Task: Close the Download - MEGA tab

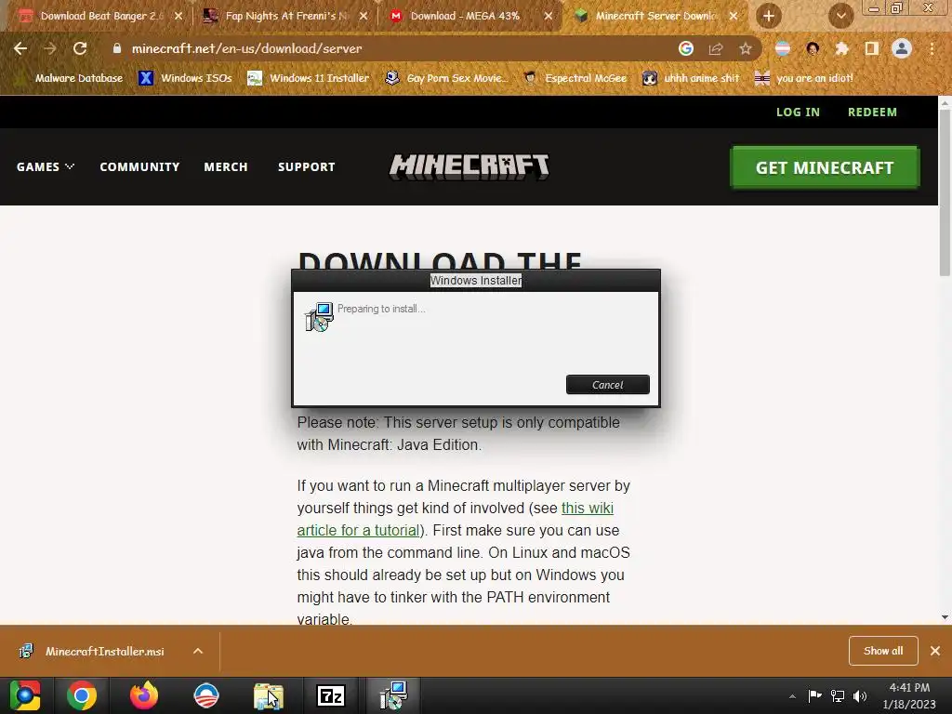Action: [549, 16]
